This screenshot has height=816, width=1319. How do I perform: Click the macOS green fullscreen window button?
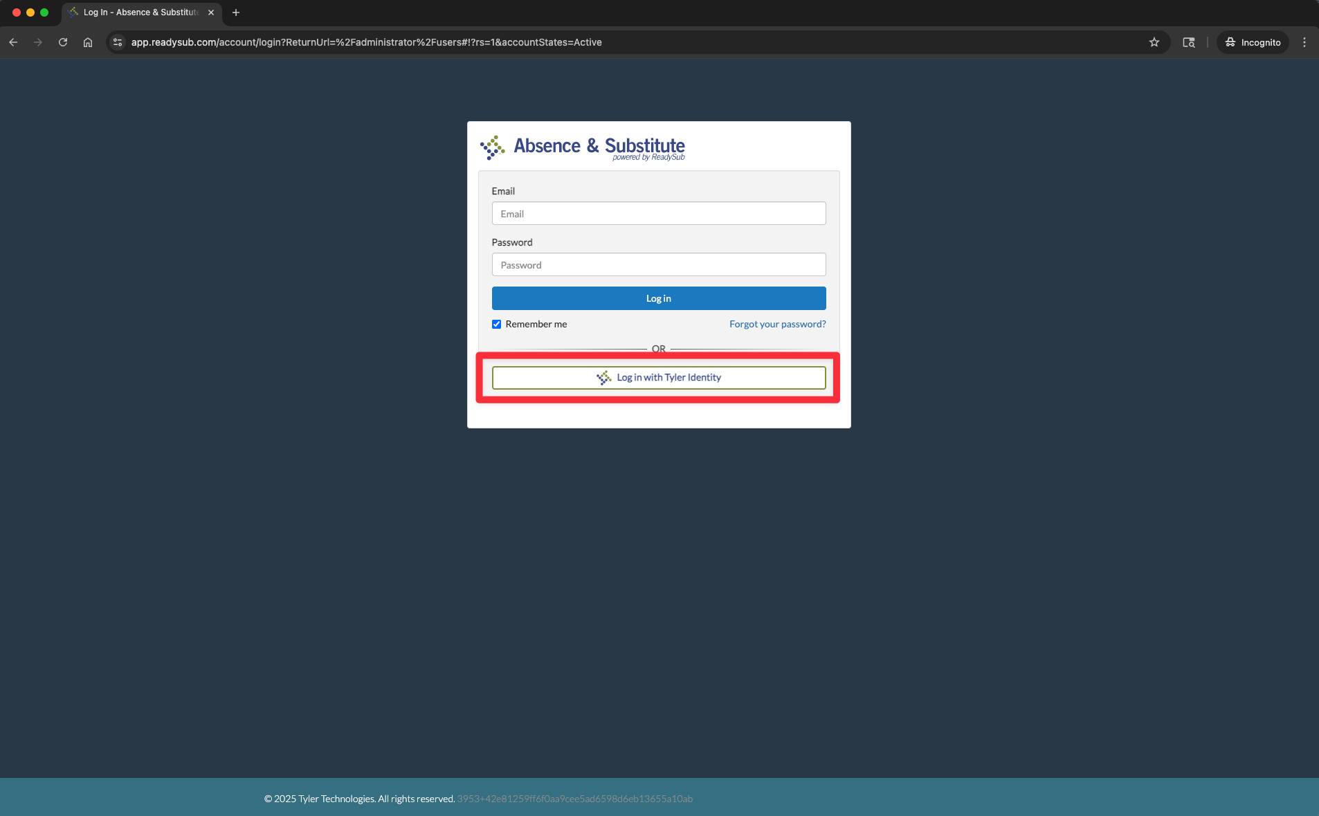coord(44,12)
